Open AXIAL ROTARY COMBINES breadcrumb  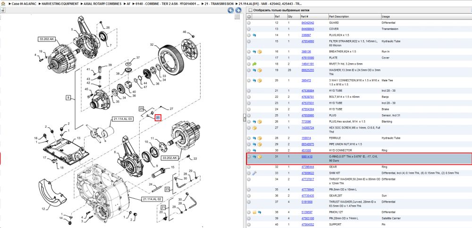click(x=103, y=4)
